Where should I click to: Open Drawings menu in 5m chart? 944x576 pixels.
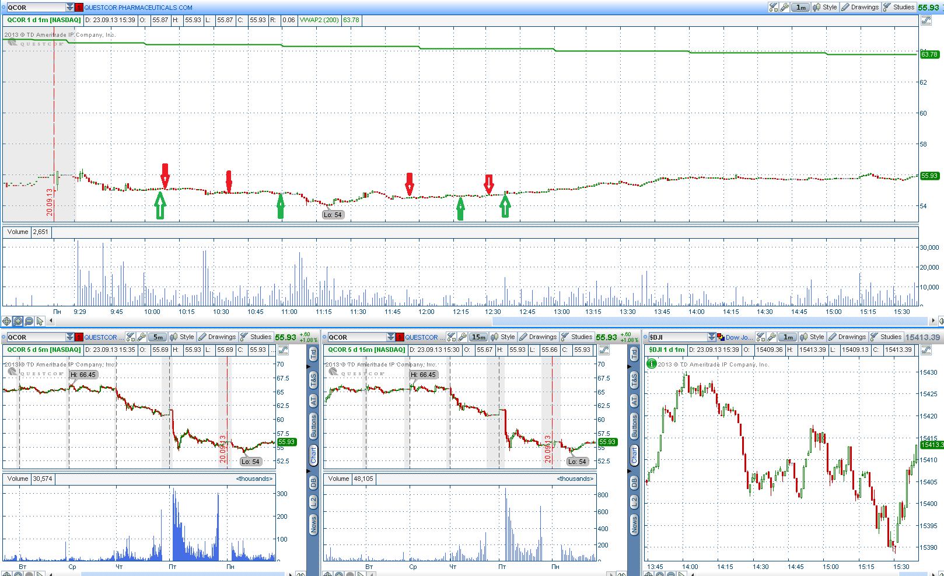217,337
